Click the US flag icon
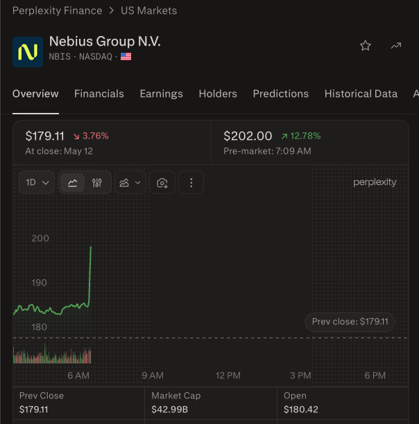This screenshot has width=419, height=424. click(126, 57)
